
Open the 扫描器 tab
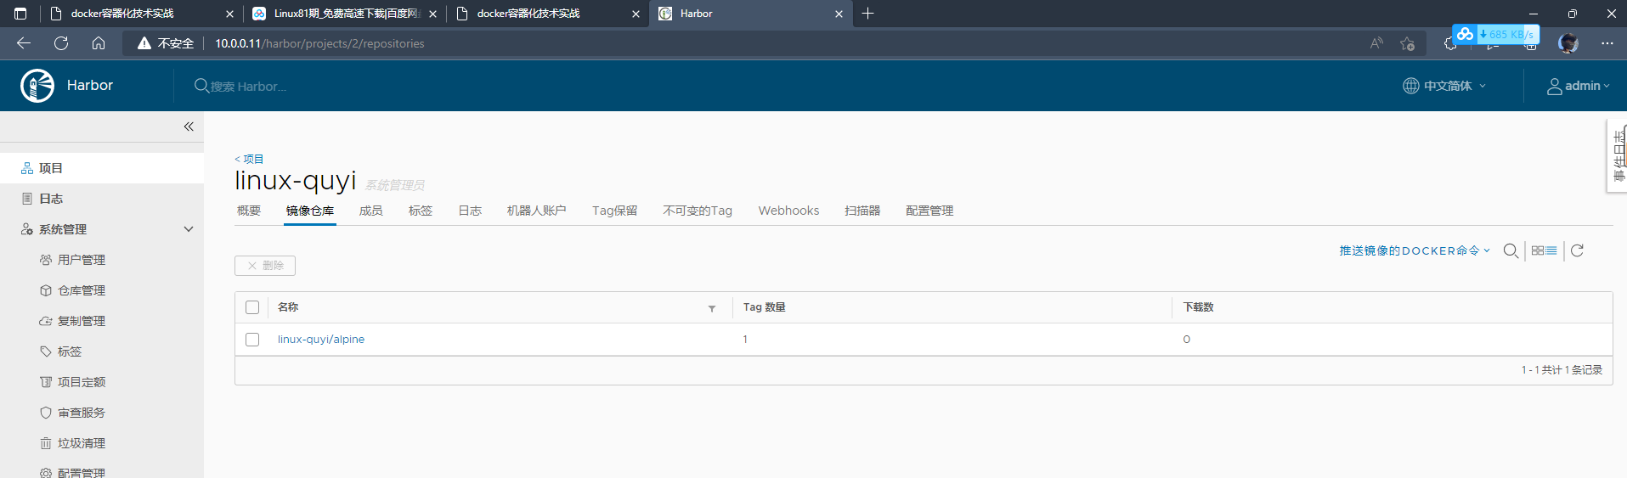(862, 211)
